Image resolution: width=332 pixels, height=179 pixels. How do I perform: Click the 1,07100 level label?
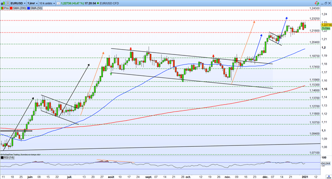click(x=314, y=153)
